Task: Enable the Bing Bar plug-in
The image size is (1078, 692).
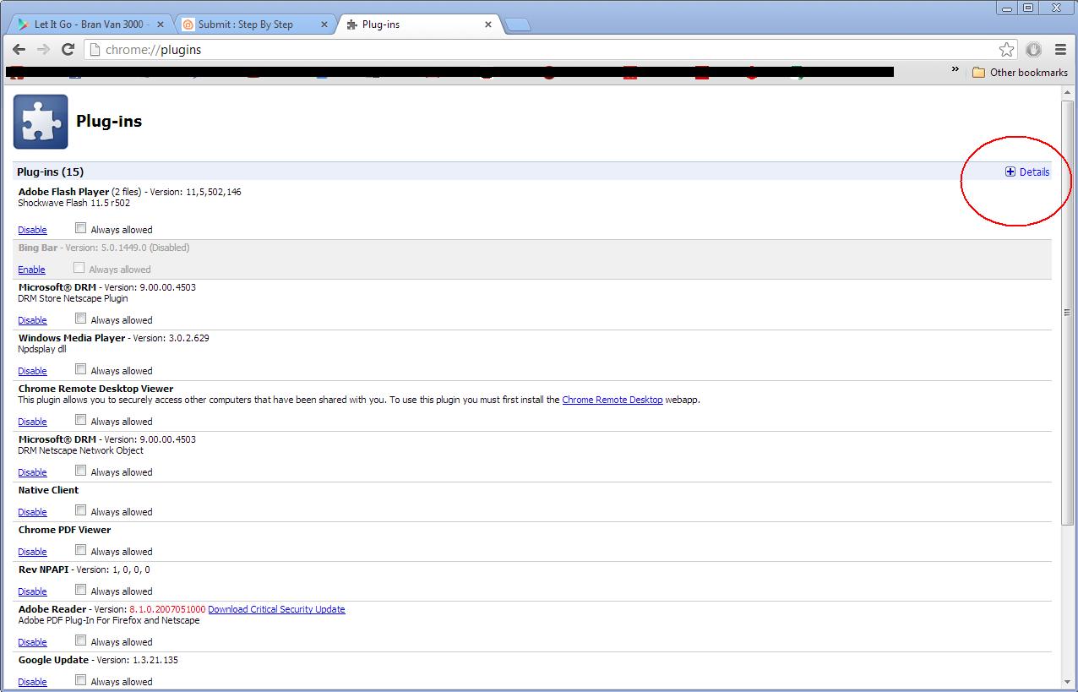Action: click(x=31, y=270)
